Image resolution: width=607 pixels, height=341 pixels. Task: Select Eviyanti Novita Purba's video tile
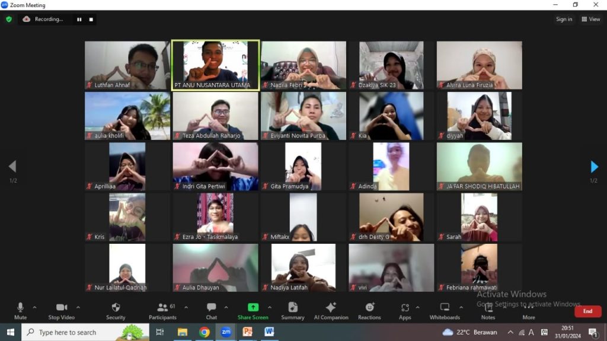[x=303, y=116]
